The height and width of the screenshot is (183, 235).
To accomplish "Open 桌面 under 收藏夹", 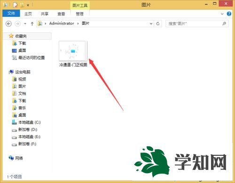I will pyautogui.click(x=22, y=50).
